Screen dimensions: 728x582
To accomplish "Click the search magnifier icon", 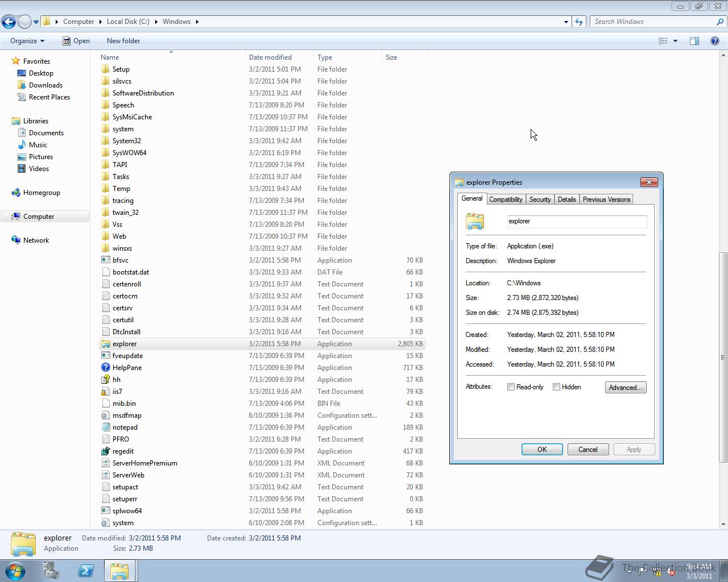I will (720, 22).
